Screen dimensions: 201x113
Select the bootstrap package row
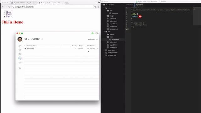coord(62,49)
